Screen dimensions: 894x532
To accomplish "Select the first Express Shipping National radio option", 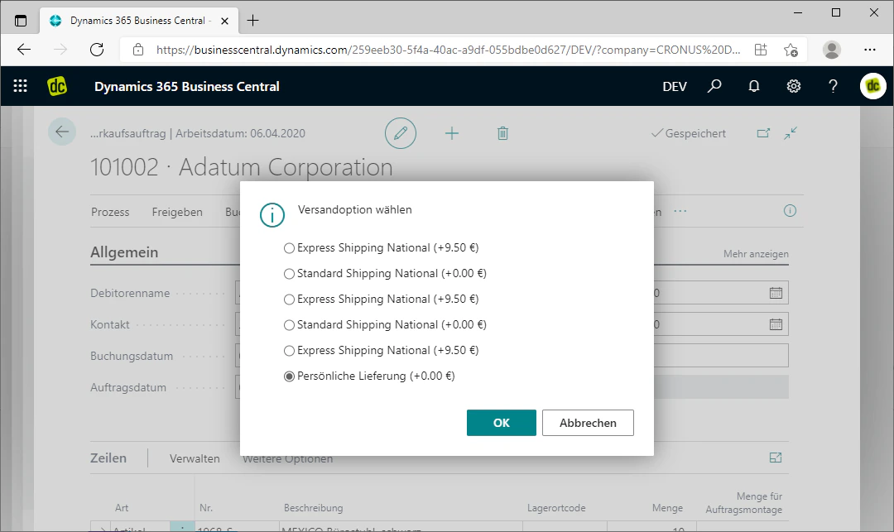I will [289, 248].
